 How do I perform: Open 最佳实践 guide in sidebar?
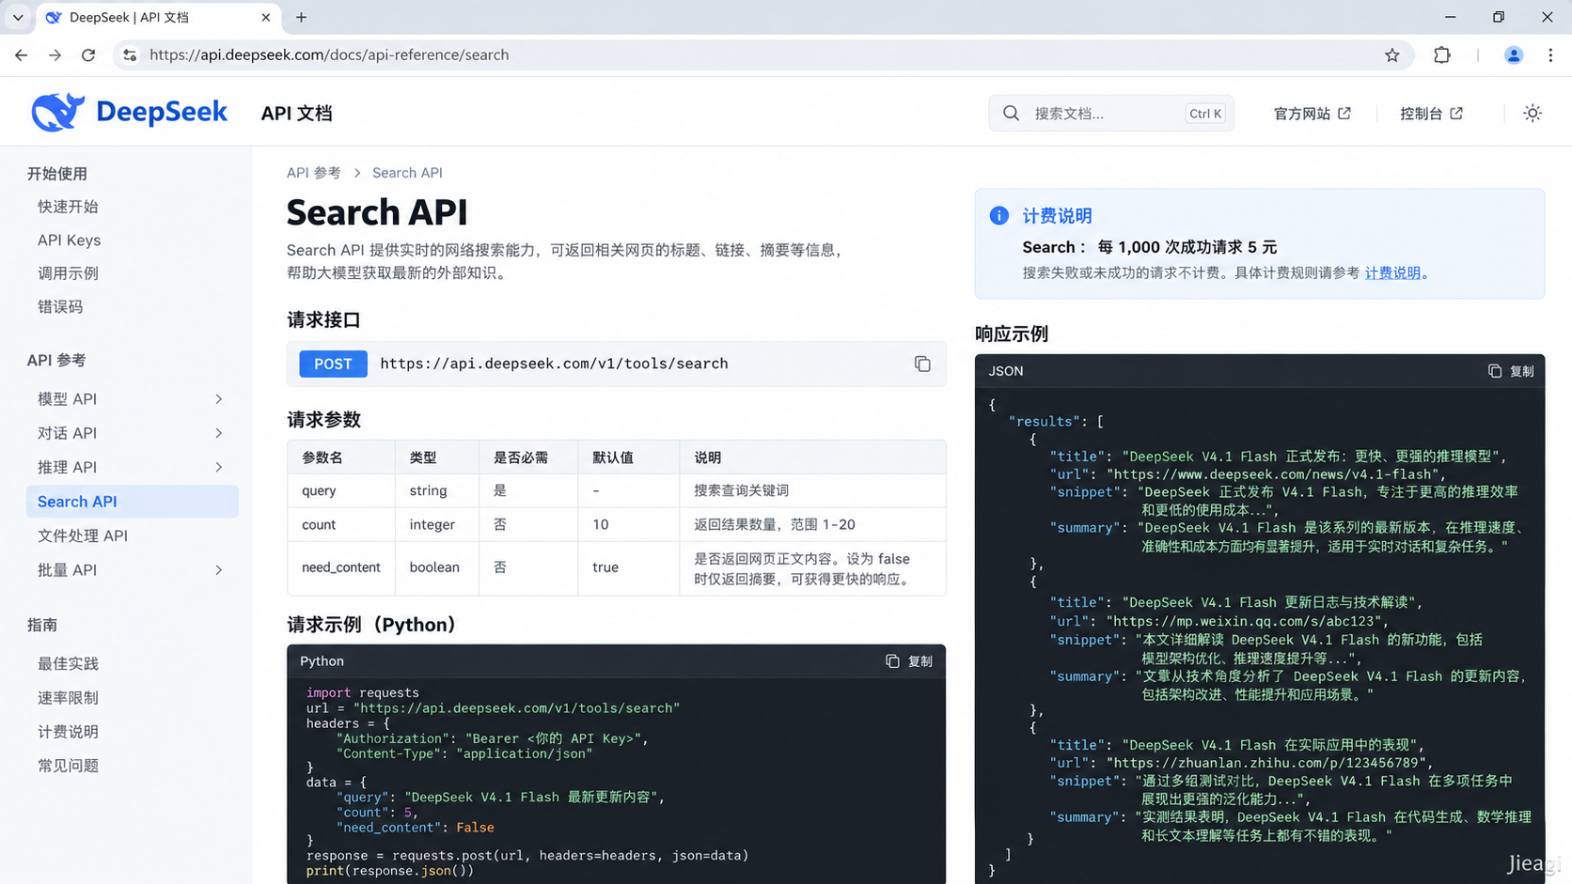click(68, 664)
